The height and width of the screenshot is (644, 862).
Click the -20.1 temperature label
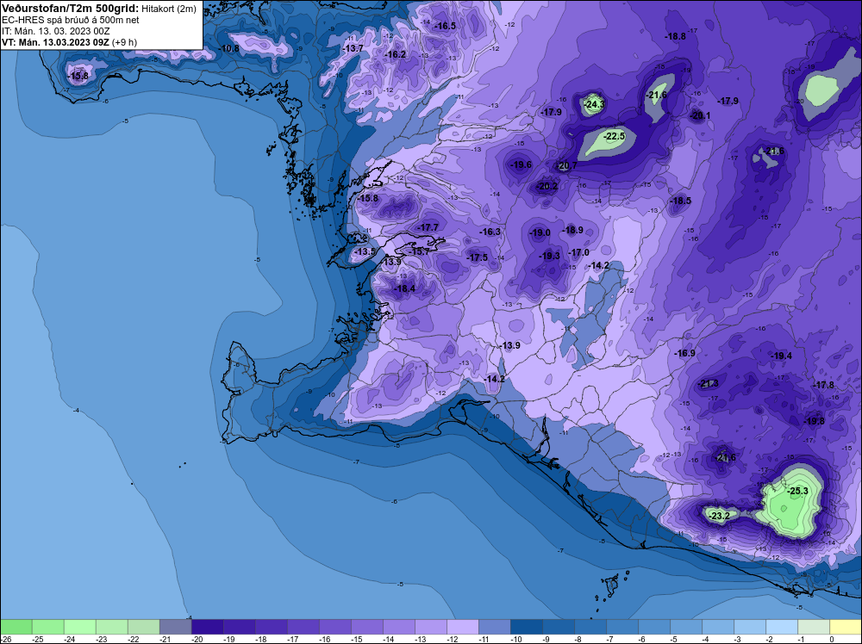pos(700,115)
